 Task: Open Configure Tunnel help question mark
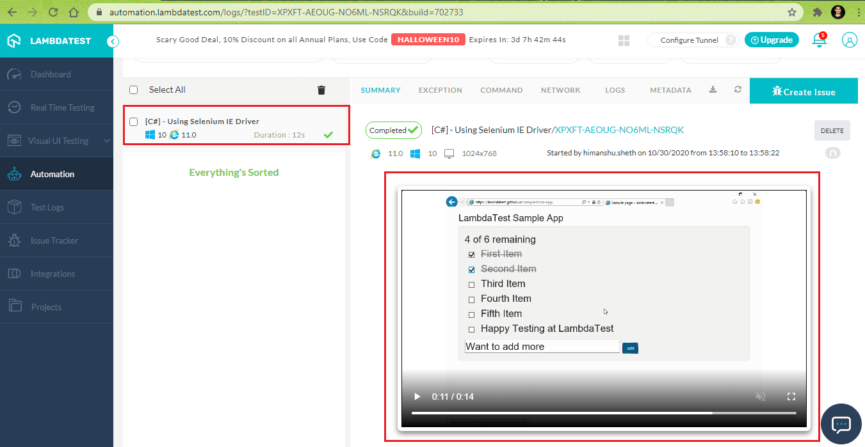(730, 40)
